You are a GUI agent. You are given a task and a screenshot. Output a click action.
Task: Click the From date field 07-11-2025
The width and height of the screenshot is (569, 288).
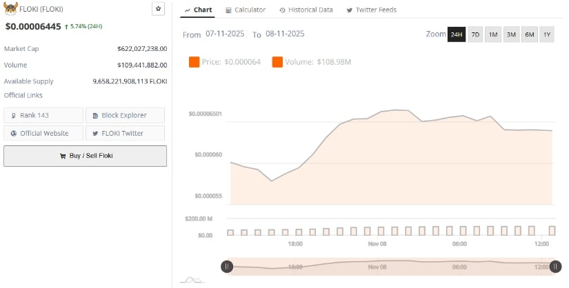[226, 34]
